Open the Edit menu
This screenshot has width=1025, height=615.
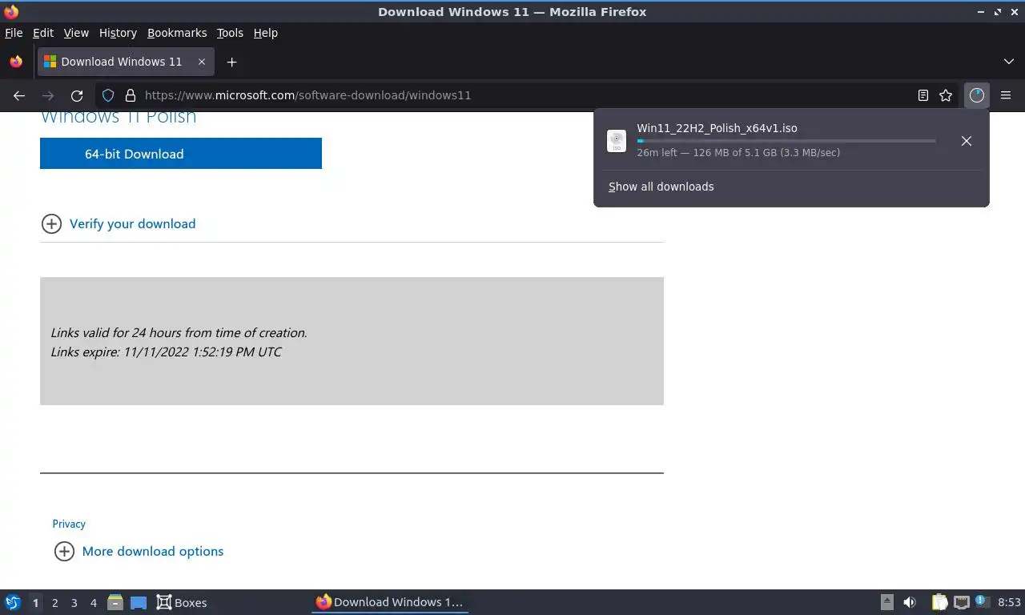(x=43, y=33)
